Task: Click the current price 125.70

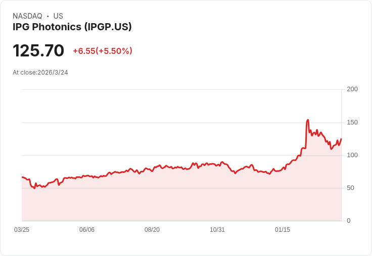Action: coord(38,50)
